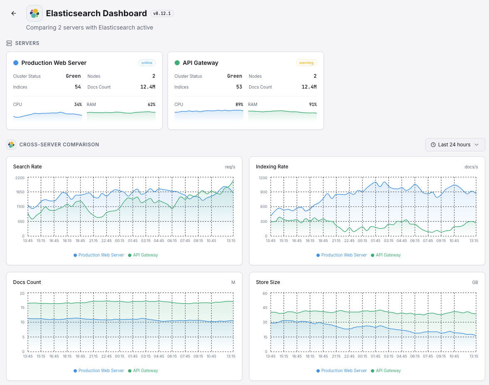Click the Elasticsearch logo beside the dashboard title
The width and height of the screenshot is (489, 385).
point(34,13)
